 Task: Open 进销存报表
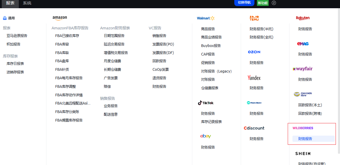tap(15, 72)
